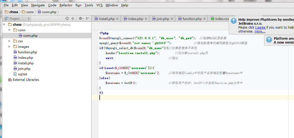Click the function.php file icon in tree
The height and width of the screenshot is (138, 294).
(x=15, y=52)
